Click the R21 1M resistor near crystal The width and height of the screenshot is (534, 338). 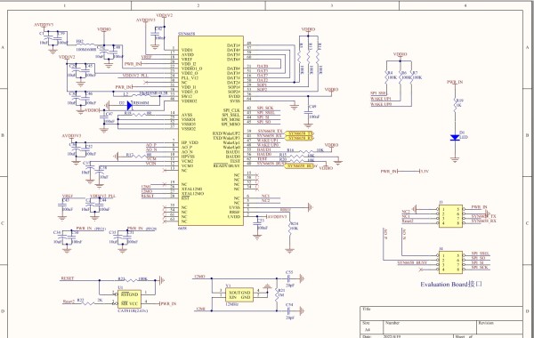(277, 294)
